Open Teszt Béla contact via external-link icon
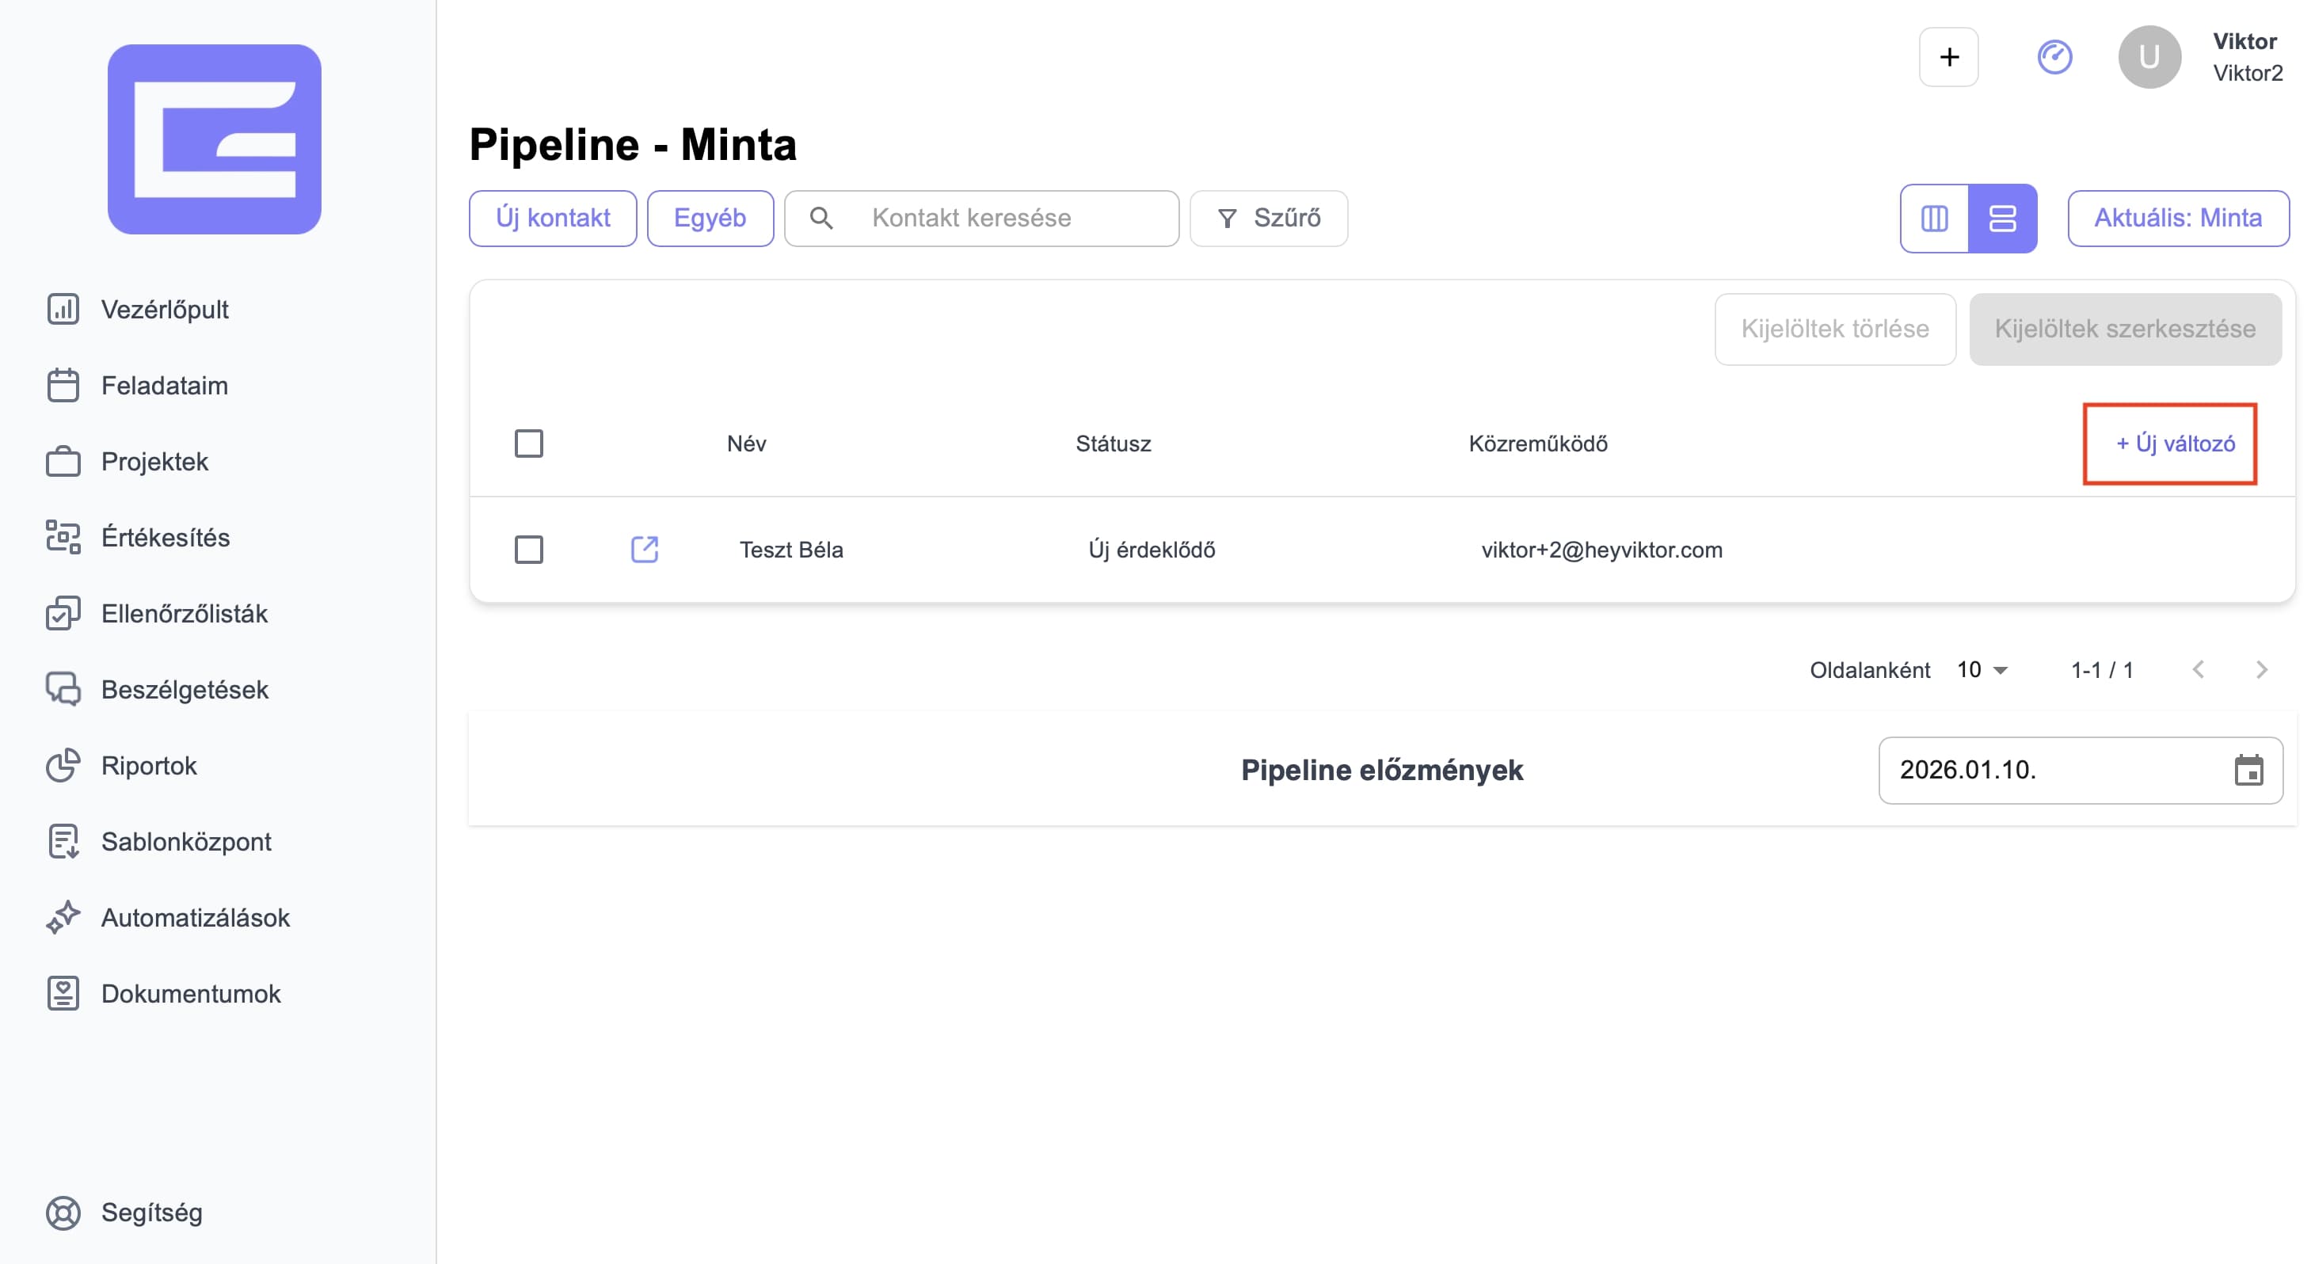Screen dimensions: 2311x1264 644,549
